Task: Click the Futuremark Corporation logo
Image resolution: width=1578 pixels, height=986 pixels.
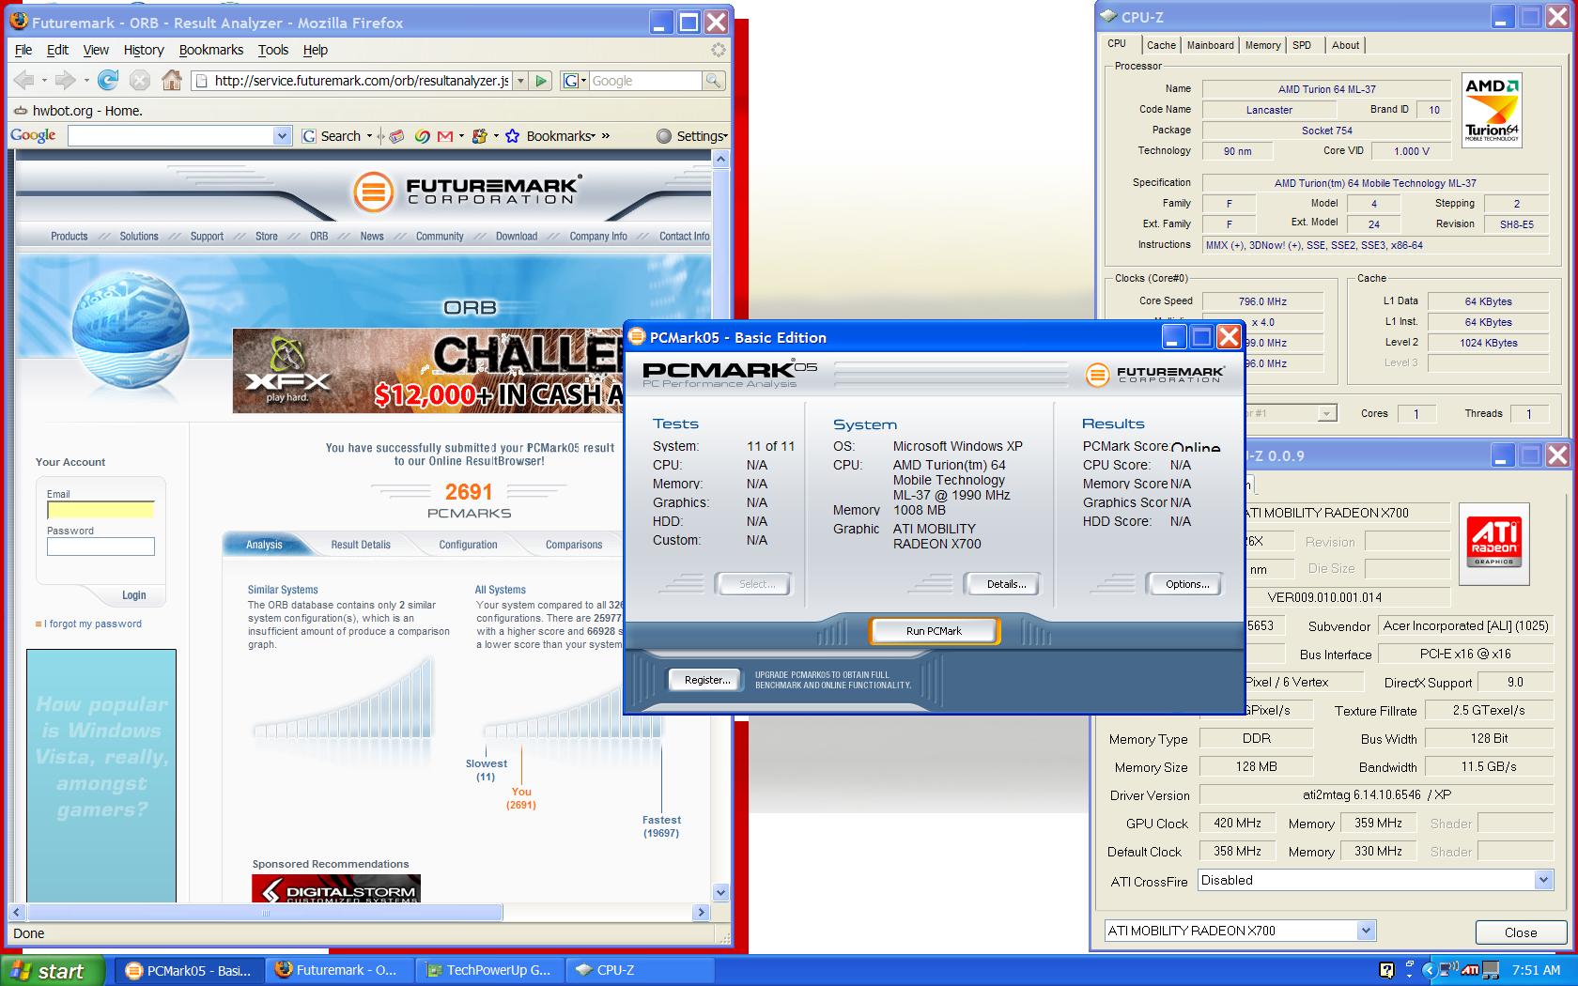Action: coord(467,191)
